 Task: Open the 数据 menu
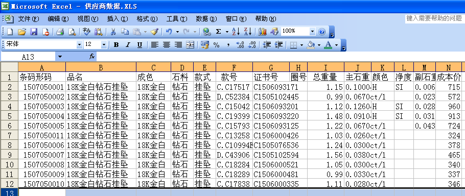[x=206, y=19]
